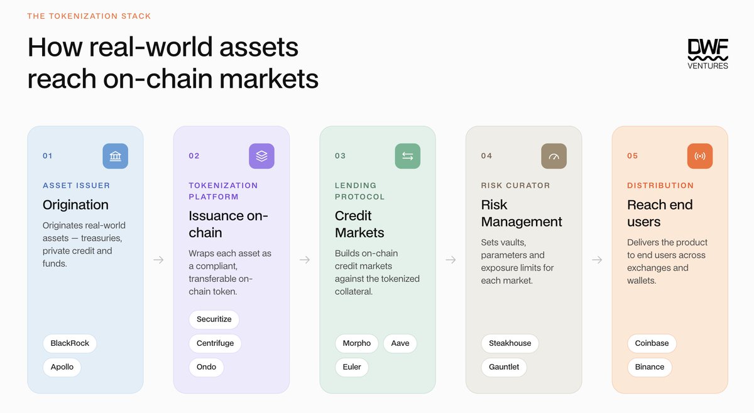Viewport: 754px width, 413px height.
Task: Click the Gauntlet pill
Action: [505, 367]
